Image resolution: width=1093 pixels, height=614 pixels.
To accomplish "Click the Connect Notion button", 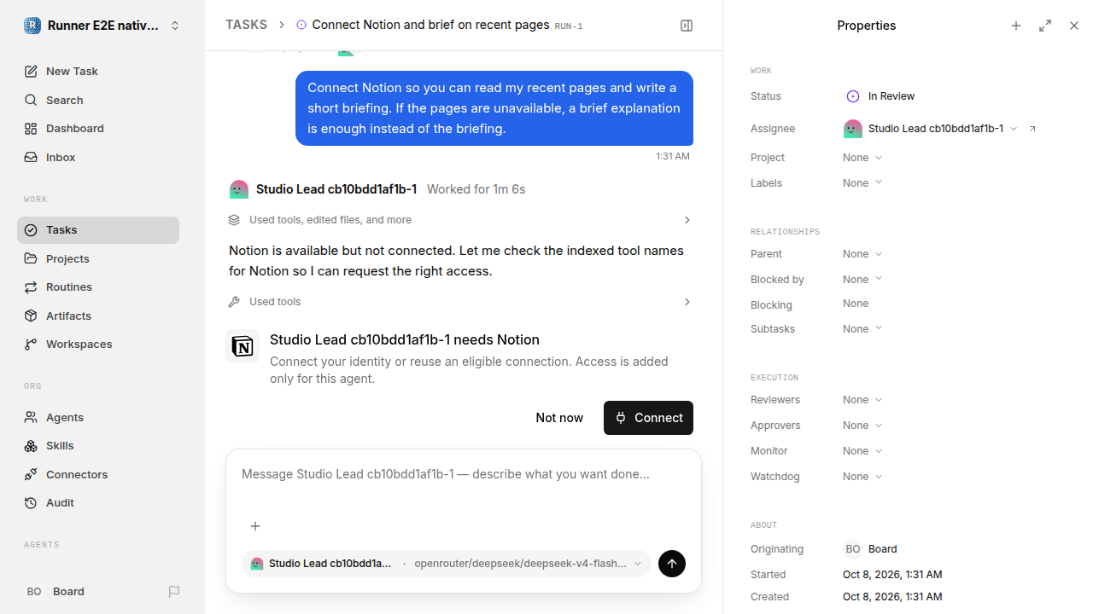I will 648,418.
